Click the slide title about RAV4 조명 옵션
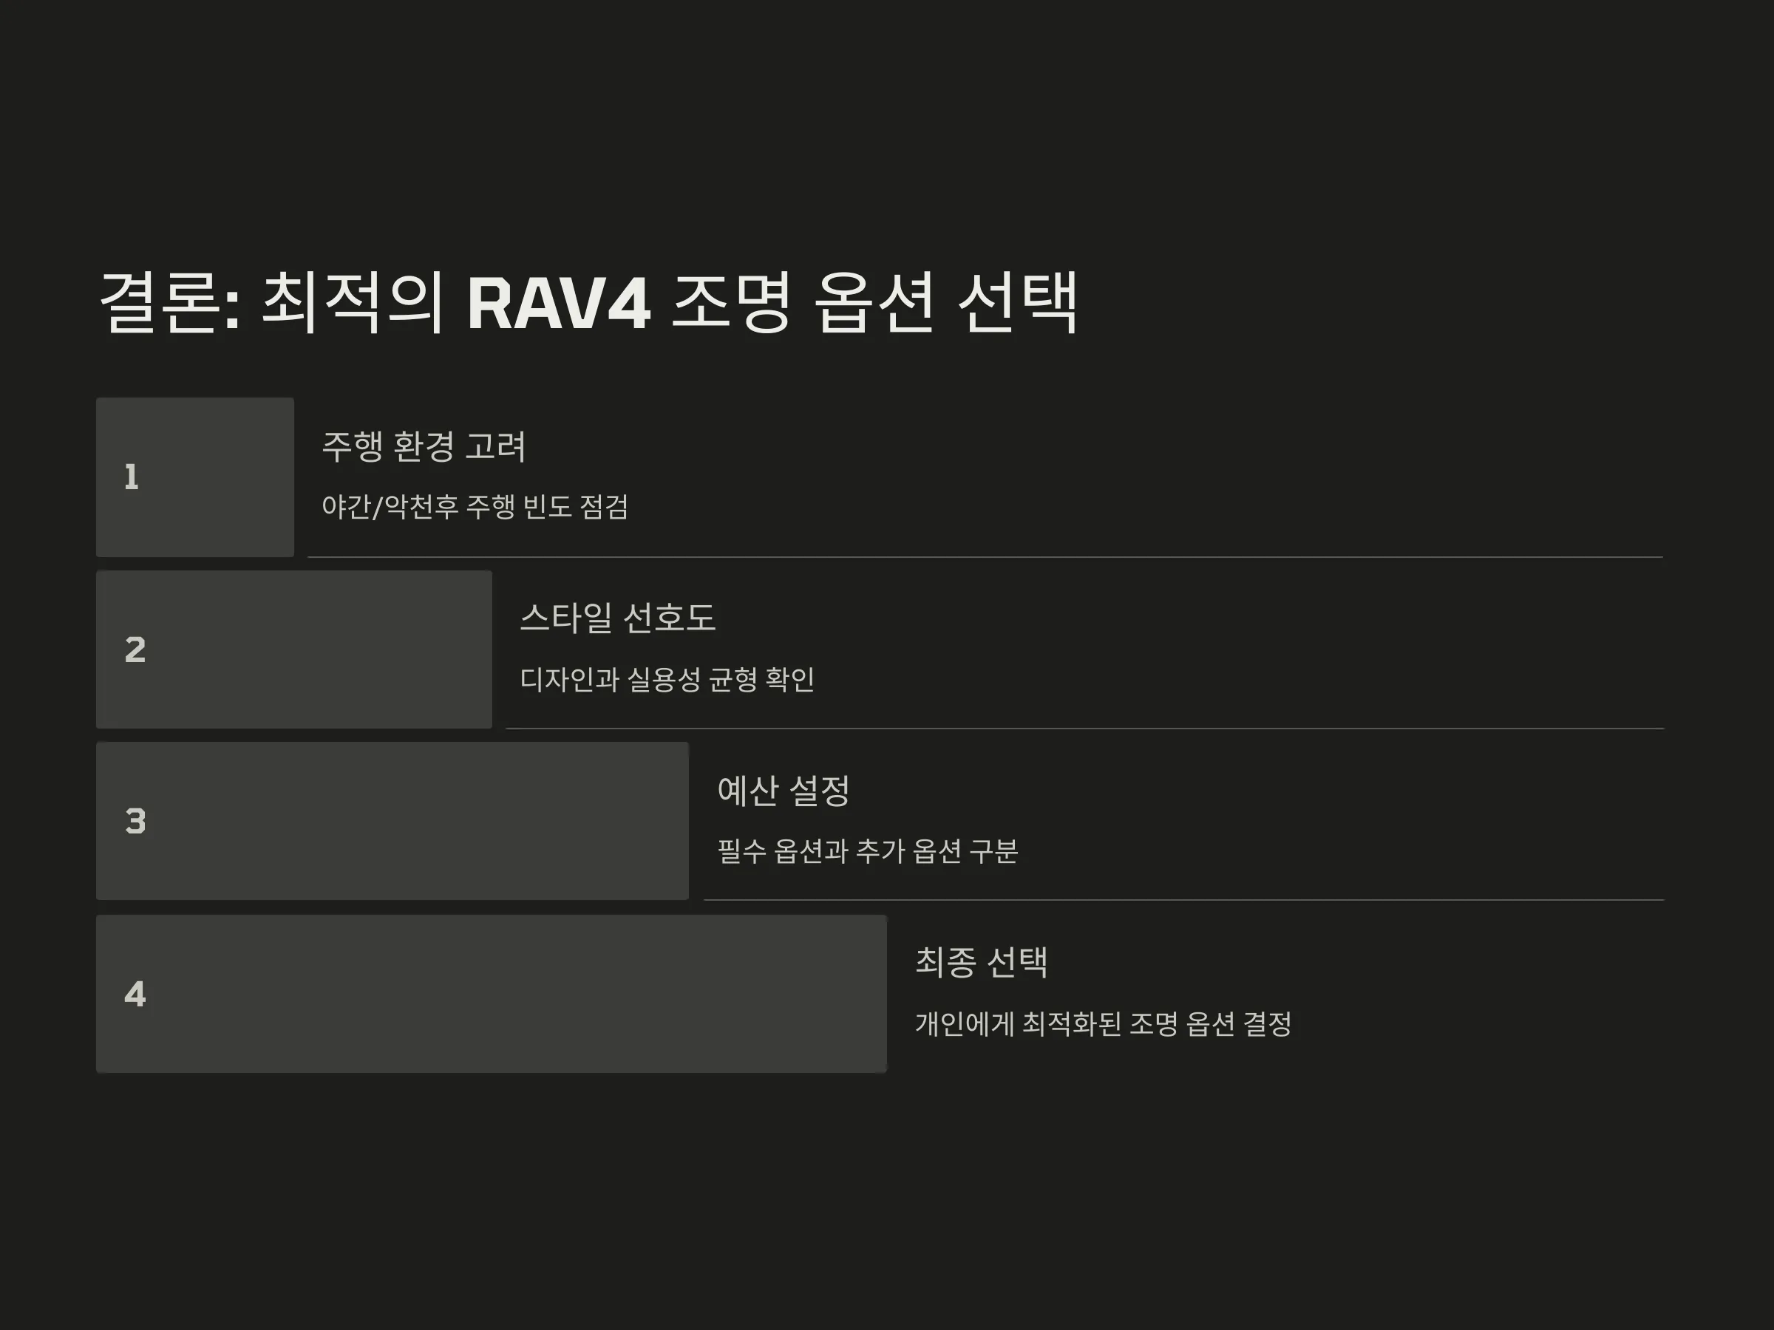 (x=588, y=302)
